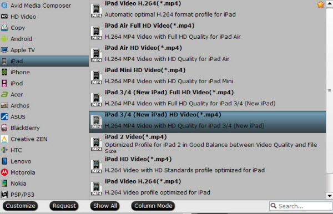Select the ASUS category label
The width and height of the screenshot is (333, 214).
tap(18, 116)
